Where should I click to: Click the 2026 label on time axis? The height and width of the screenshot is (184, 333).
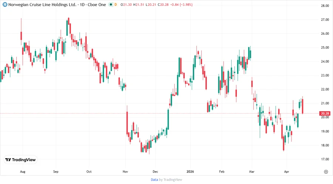coord(190,171)
